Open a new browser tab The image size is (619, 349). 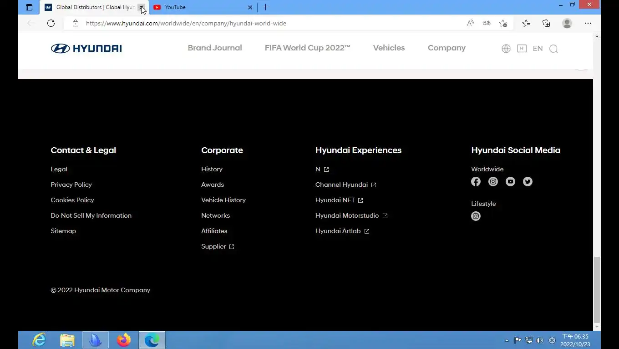[x=265, y=7]
